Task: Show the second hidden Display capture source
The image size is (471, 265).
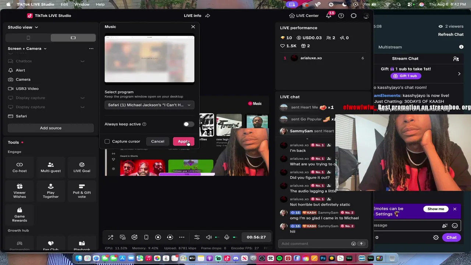Action: 82,107
